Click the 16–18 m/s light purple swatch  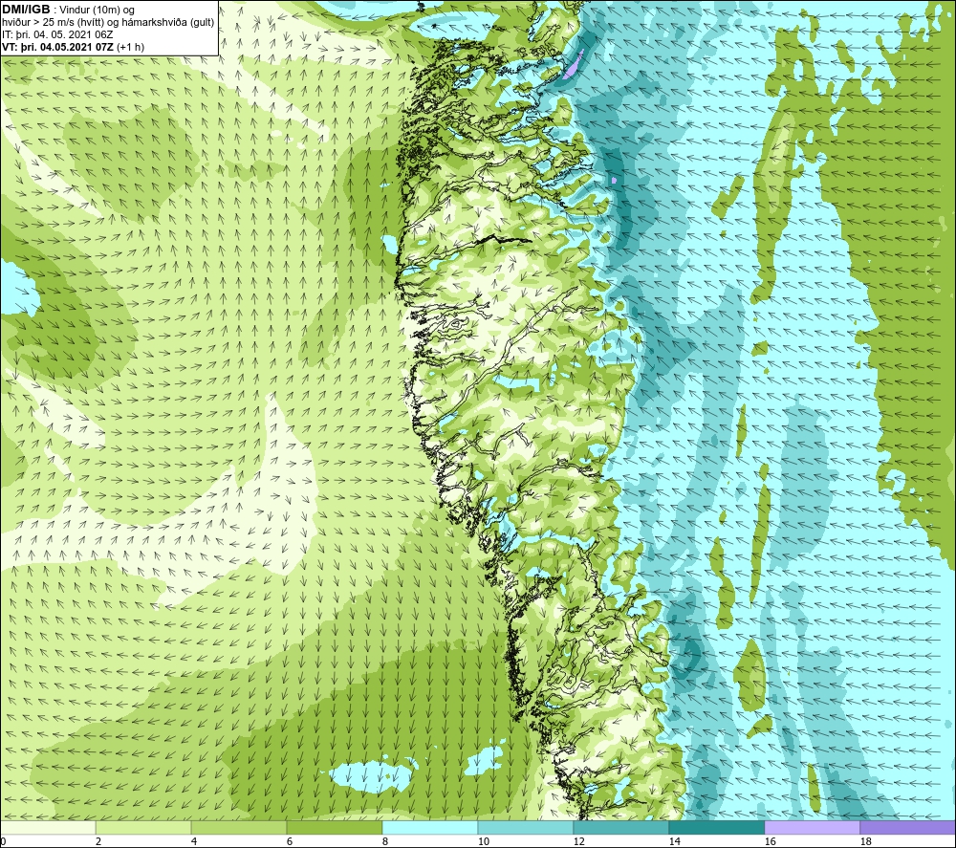tap(812, 828)
